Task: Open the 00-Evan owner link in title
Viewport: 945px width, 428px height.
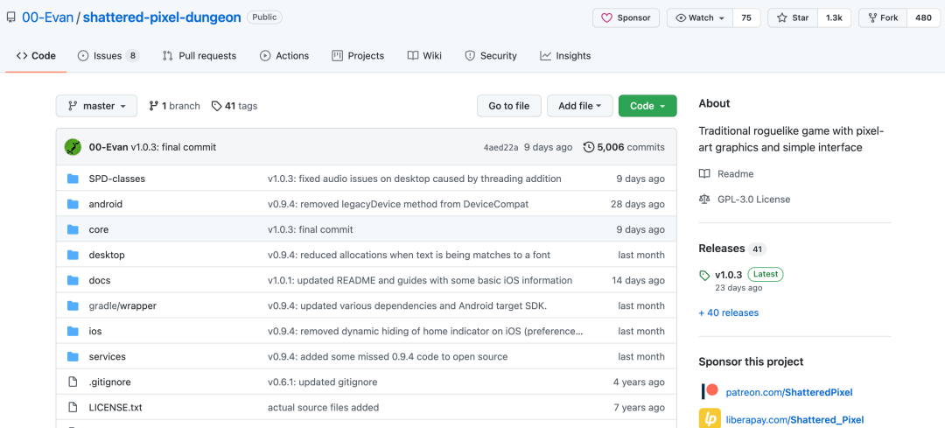Action: click(47, 18)
